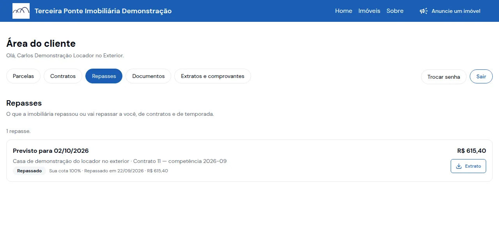The width and height of the screenshot is (499, 246).
Task: Log out with the Sair button
Action: click(x=481, y=77)
